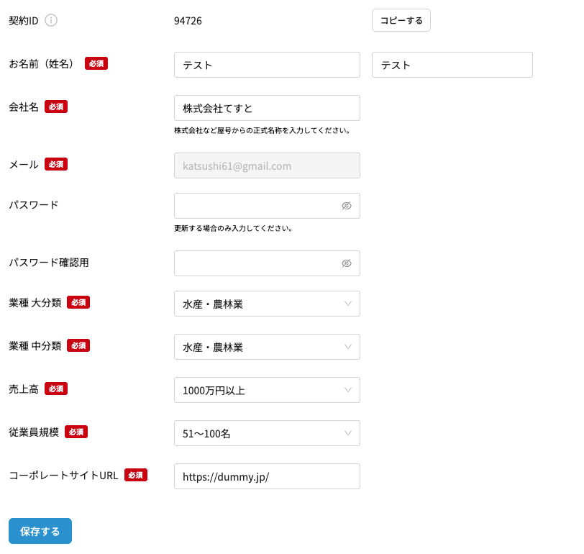Focus the first お名前 input field

point(267,65)
